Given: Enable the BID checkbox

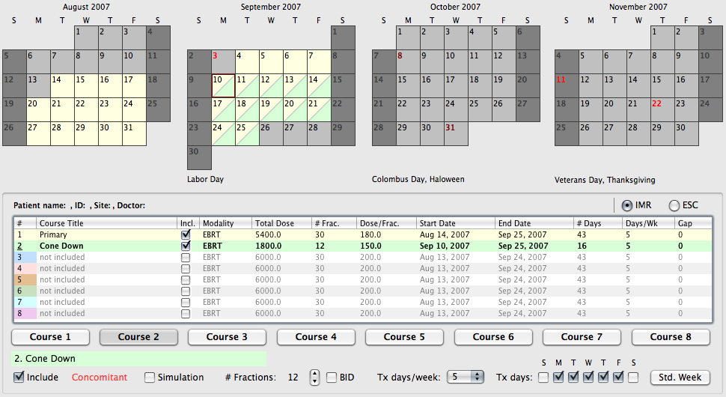Looking at the screenshot, I should point(332,378).
